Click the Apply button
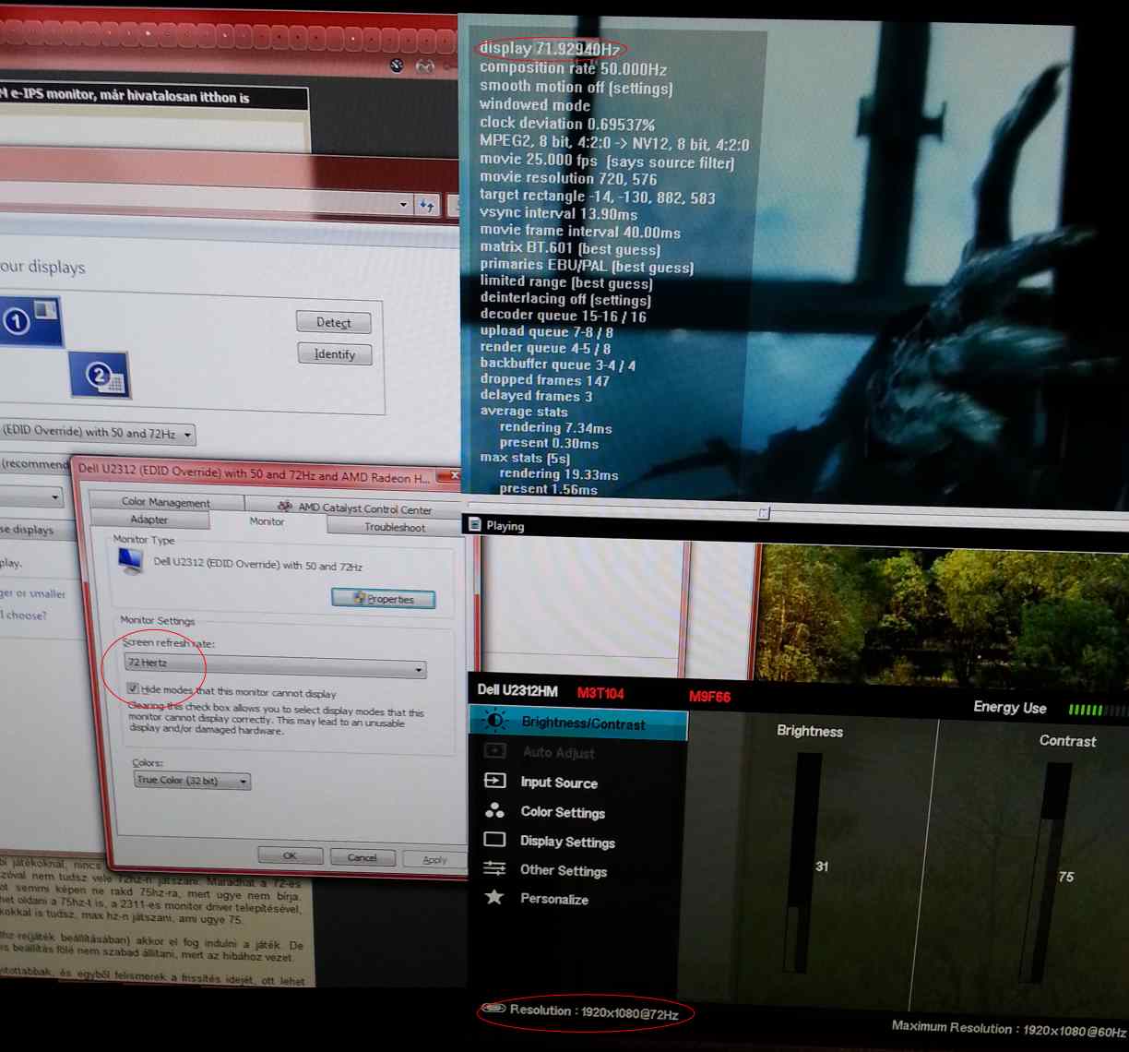Image resolution: width=1129 pixels, height=1052 pixels. pyautogui.click(x=434, y=859)
